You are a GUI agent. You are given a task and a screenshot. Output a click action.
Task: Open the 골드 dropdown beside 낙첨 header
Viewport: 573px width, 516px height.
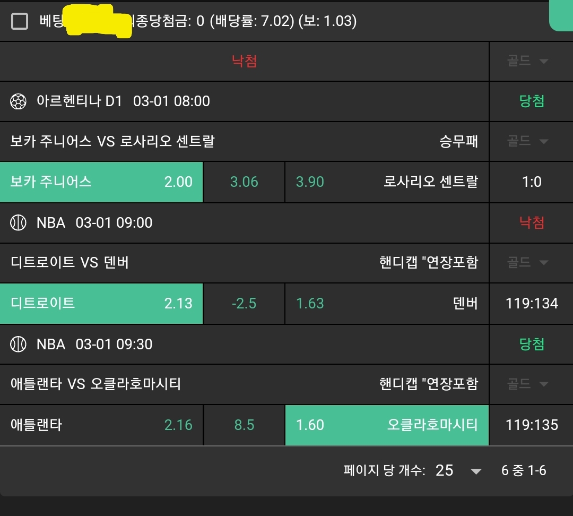pos(527,61)
